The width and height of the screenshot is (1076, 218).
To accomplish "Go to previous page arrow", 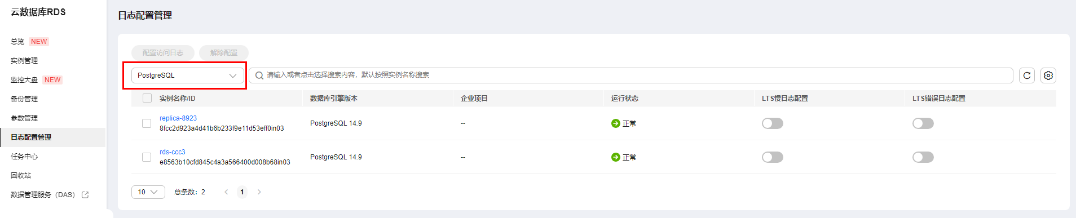I will [226, 192].
